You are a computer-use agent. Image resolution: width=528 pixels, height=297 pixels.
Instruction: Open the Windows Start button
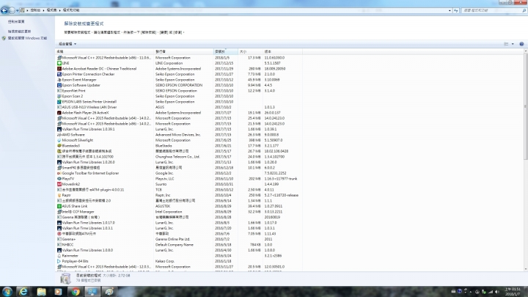pyautogui.click(x=7, y=292)
